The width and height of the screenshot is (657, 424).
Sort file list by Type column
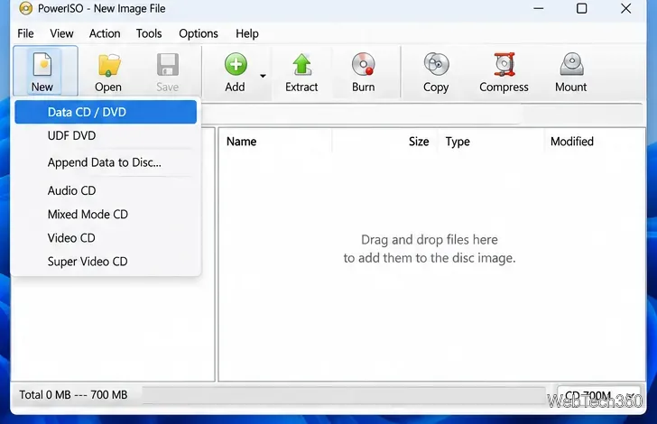click(491, 142)
